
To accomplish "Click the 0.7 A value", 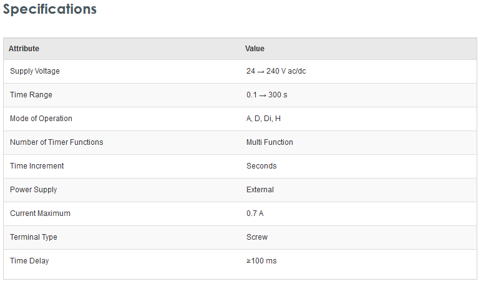I will [255, 213].
